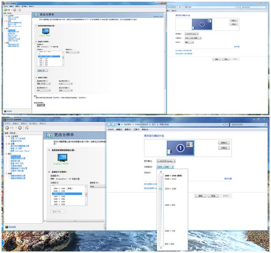This screenshot has height=253, width=271.
Task: Click 识别(I) button in bottom resolution window
Action: click(224, 148)
